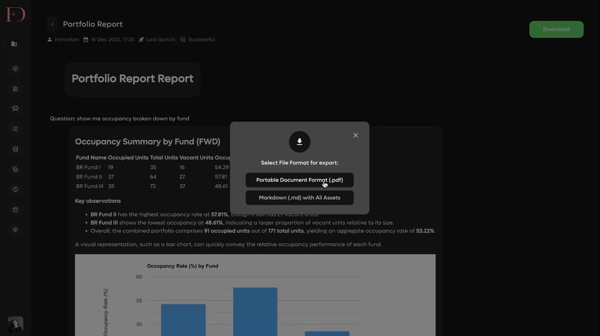This screenshot has height=336, width=600.
Task: Click the Total Units column header
Action: (164, 158)
